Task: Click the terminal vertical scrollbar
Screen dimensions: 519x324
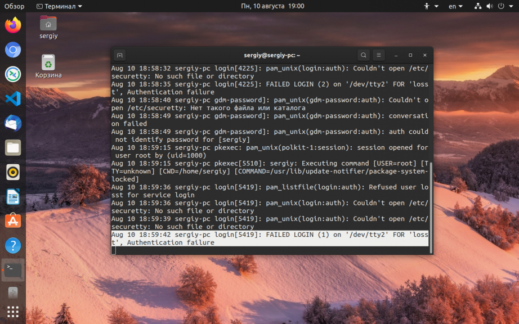Action: tap(431, 214)
